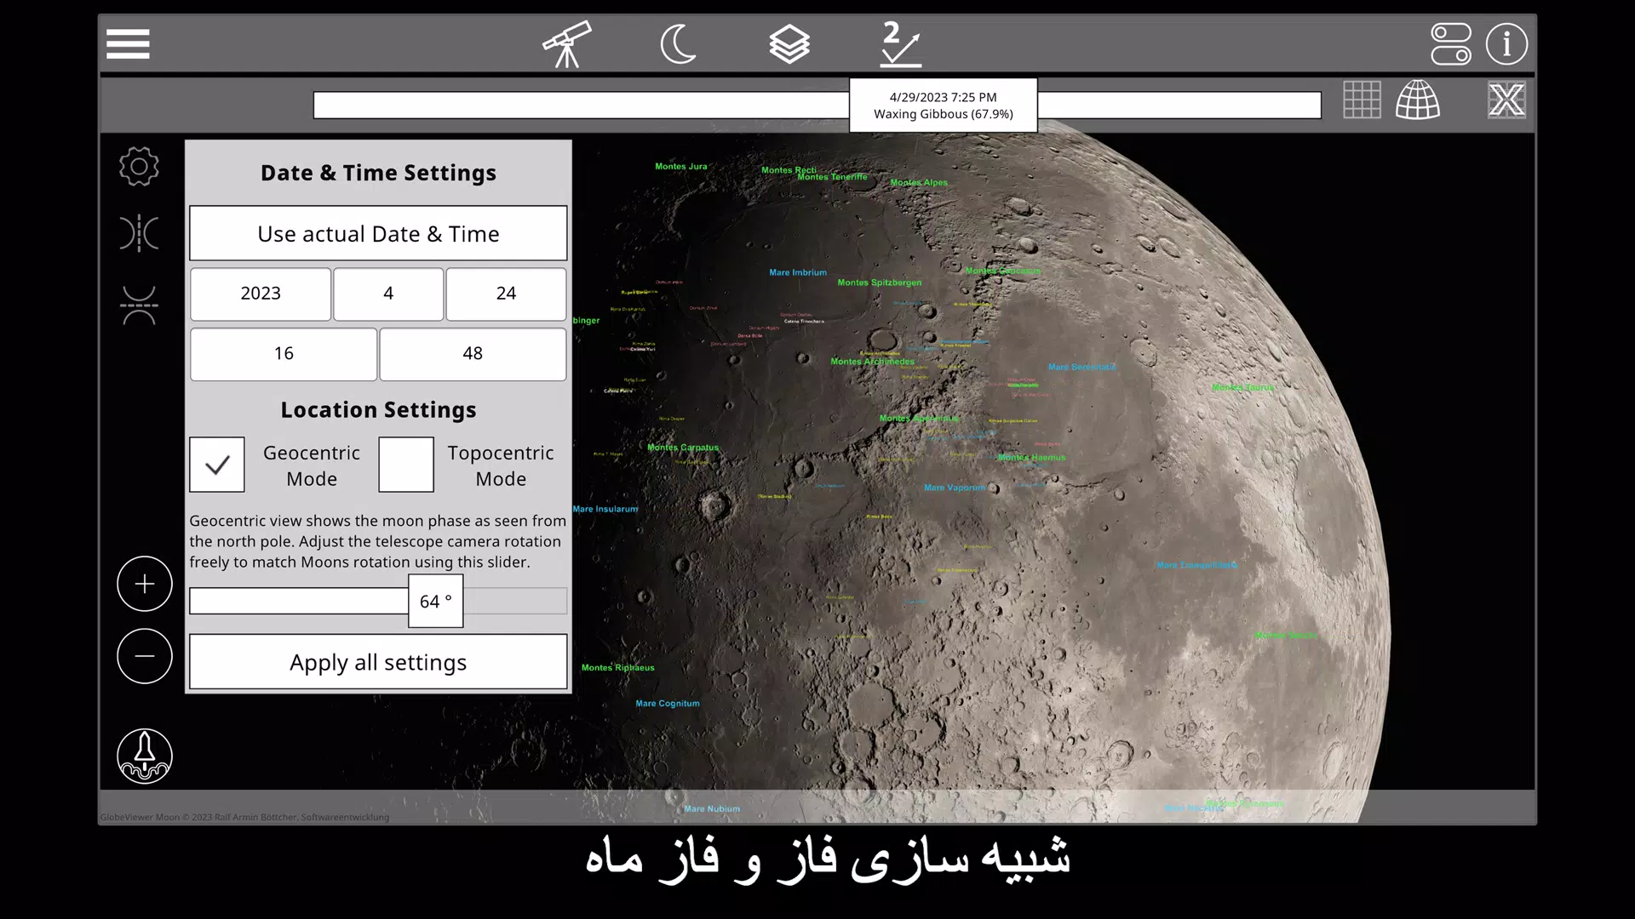The width and height of the screenshot is (1635, 919).
Task: Click Apply all settings button
Action: (378, 662)
